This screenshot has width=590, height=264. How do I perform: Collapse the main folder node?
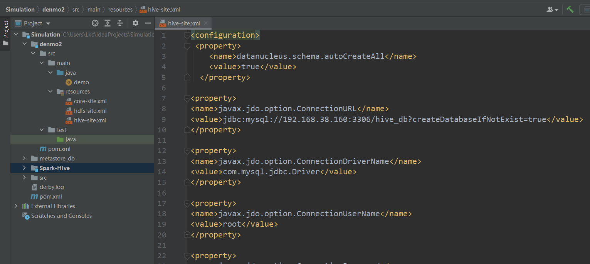point(42,63)
